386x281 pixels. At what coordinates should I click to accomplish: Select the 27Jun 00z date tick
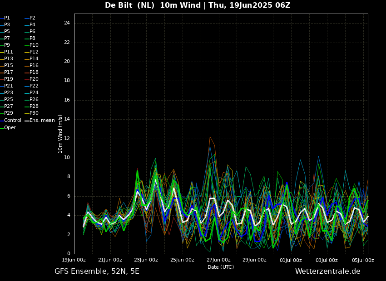pyautogui.click(x=218, y=260)
